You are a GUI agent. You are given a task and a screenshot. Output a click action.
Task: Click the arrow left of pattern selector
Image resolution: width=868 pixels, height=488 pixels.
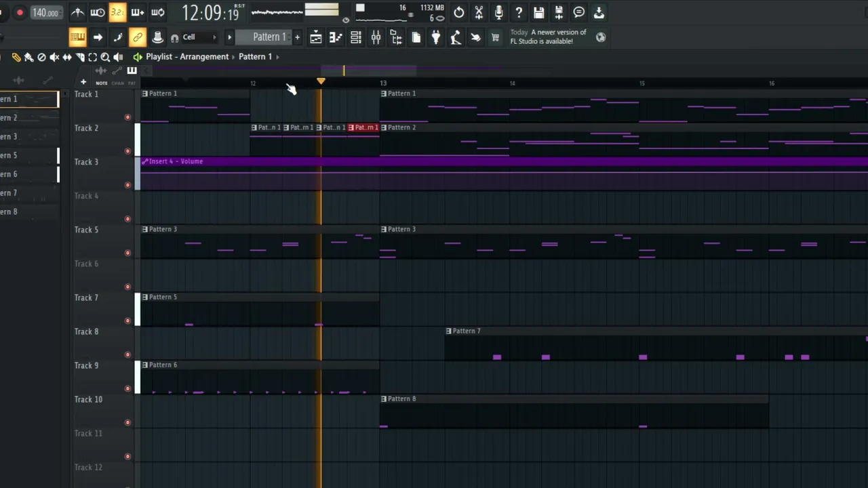229,37
